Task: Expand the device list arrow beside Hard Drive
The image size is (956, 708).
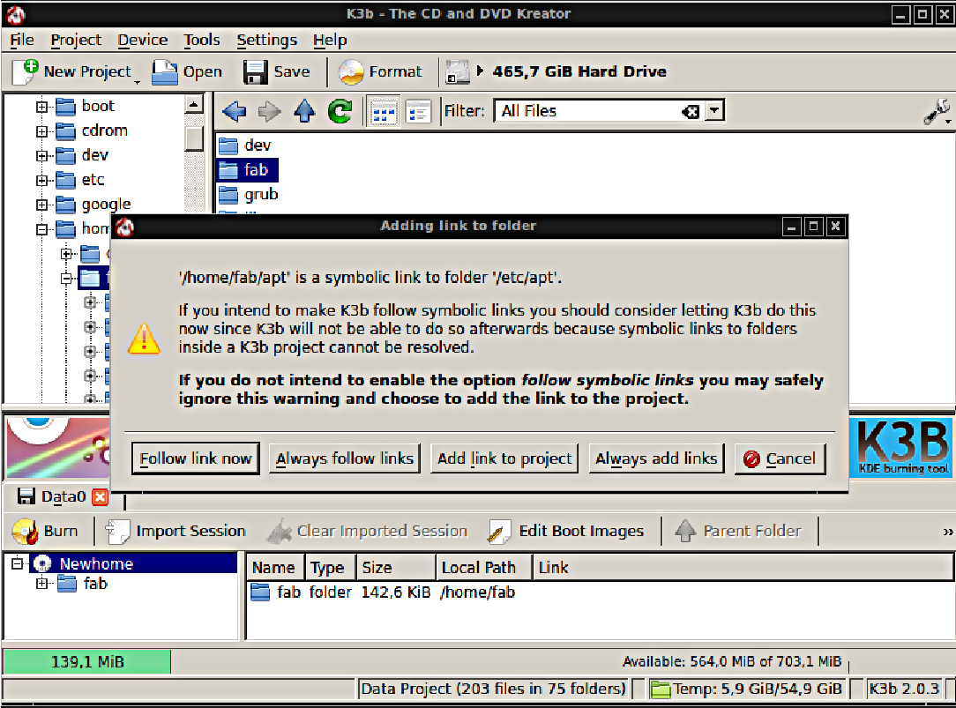Action: [480, 71]
